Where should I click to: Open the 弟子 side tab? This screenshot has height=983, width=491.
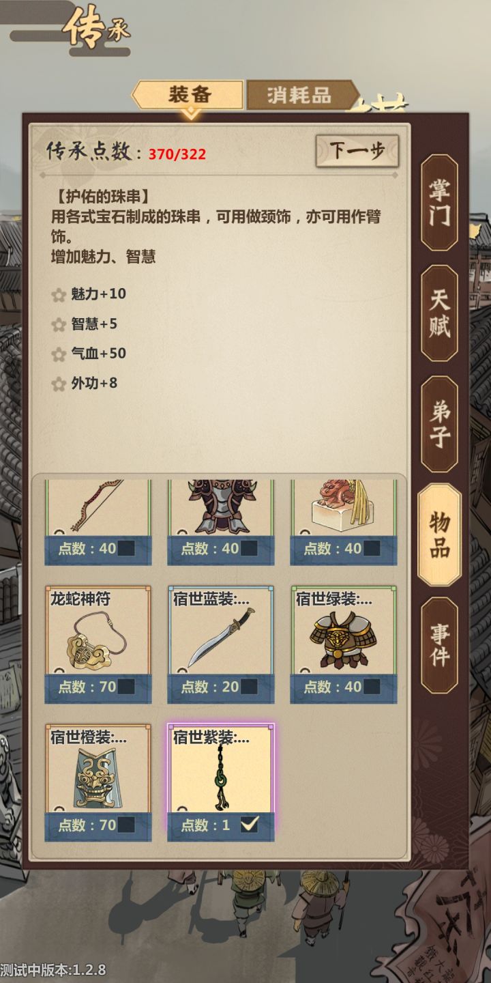point(439,424)
